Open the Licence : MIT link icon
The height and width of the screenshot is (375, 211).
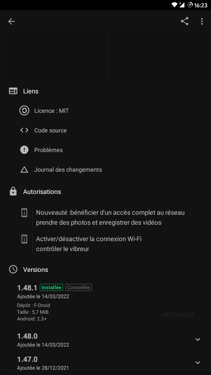point(24,110)
